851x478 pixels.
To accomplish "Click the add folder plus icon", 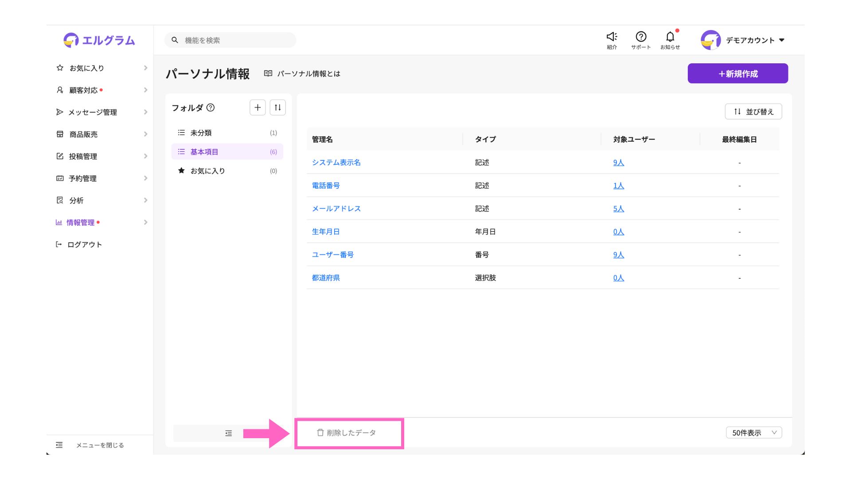I will coord(258,108).
